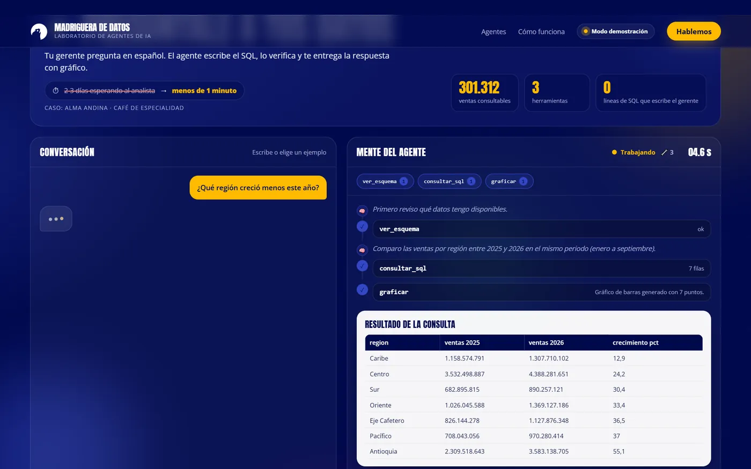Screen dimensions: 751x469
Task: Expand the consultar_sql step showing 7 filas
Action: point(542,269)
